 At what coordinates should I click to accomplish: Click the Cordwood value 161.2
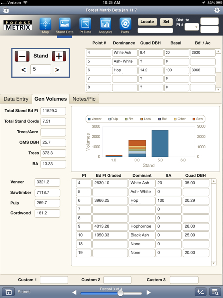pos(48,213)
